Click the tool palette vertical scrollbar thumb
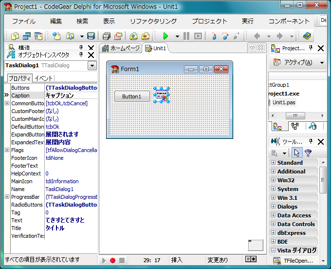The image size is (331, 269). tap(323, 180)
